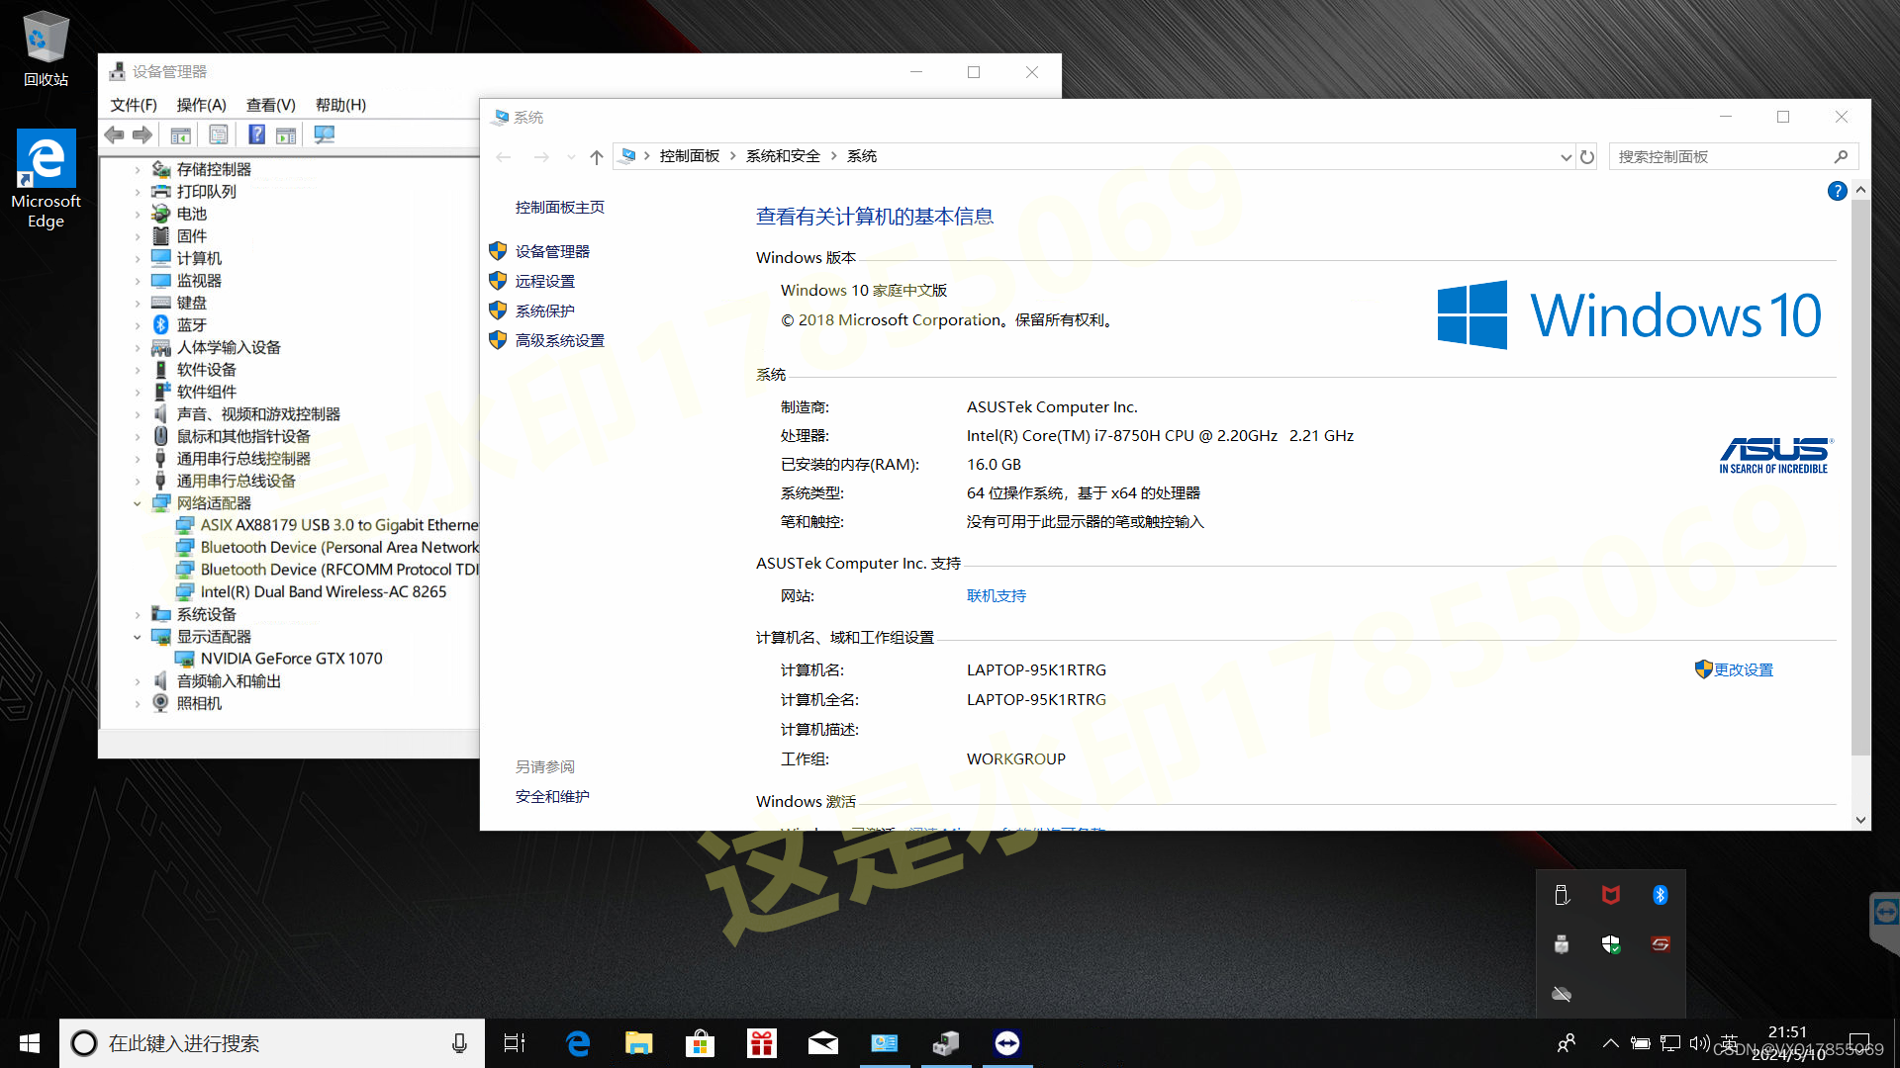Click the 联机支持 website link

[997, 596]
